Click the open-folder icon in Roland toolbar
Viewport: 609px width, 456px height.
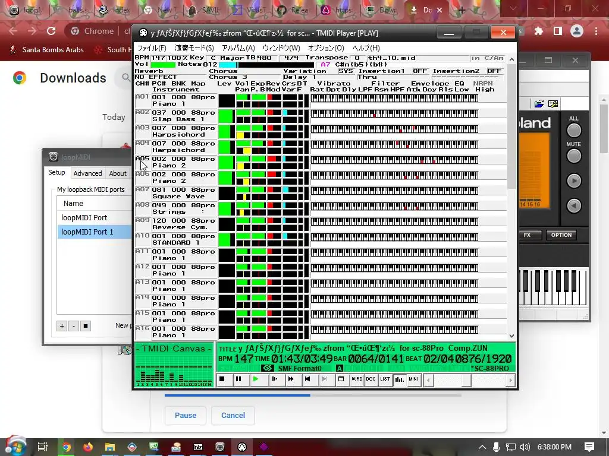(539, 103)
